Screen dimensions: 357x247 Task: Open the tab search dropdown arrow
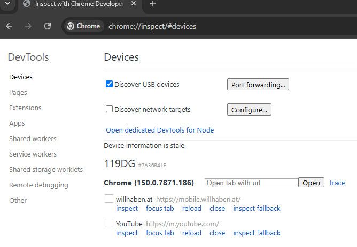[7, 3]
